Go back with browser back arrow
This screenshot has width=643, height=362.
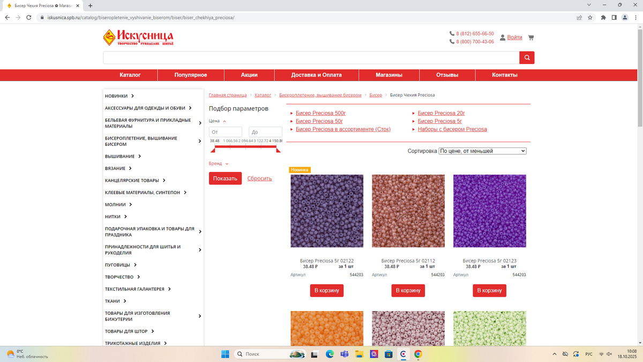[8, 17]
